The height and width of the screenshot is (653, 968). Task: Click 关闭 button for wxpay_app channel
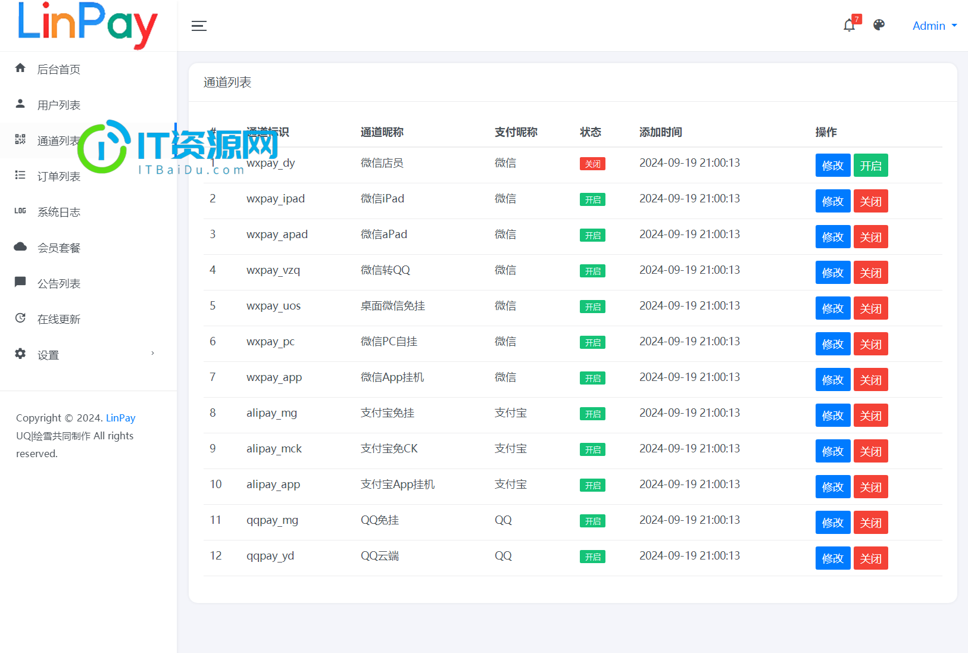click(x=871, y=380)
